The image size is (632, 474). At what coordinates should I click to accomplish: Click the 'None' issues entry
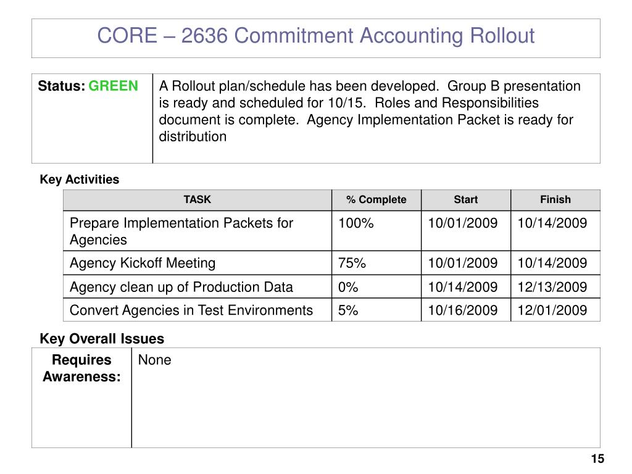(x=154, y=360)
